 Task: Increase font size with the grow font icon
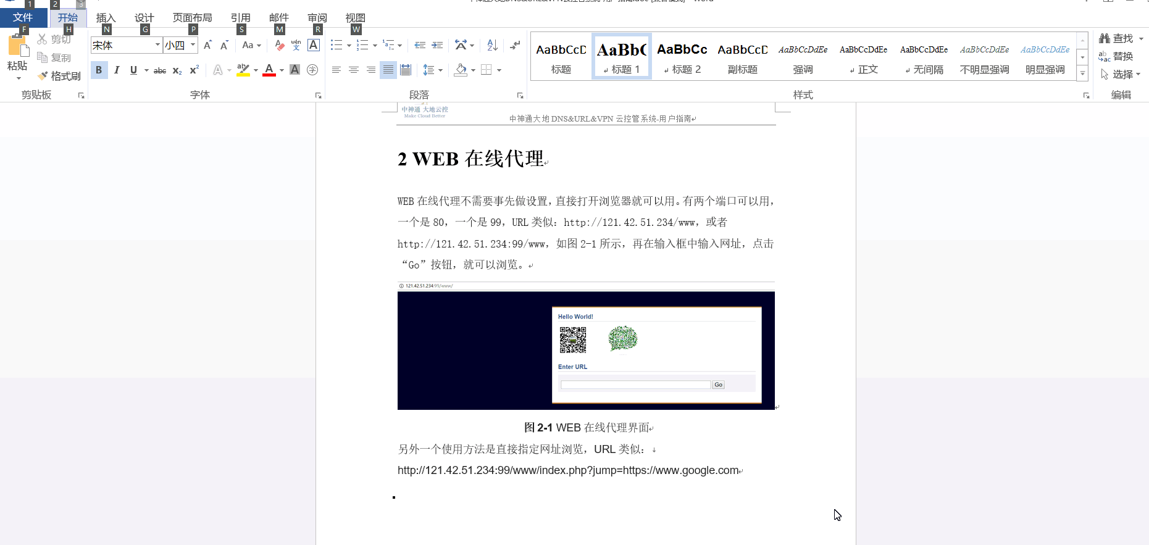click(207, 45)
